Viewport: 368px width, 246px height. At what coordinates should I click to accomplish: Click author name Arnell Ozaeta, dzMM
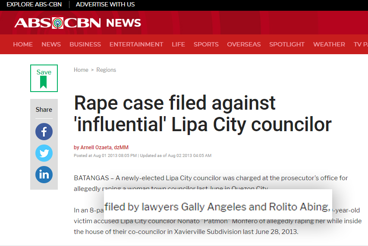104,148
